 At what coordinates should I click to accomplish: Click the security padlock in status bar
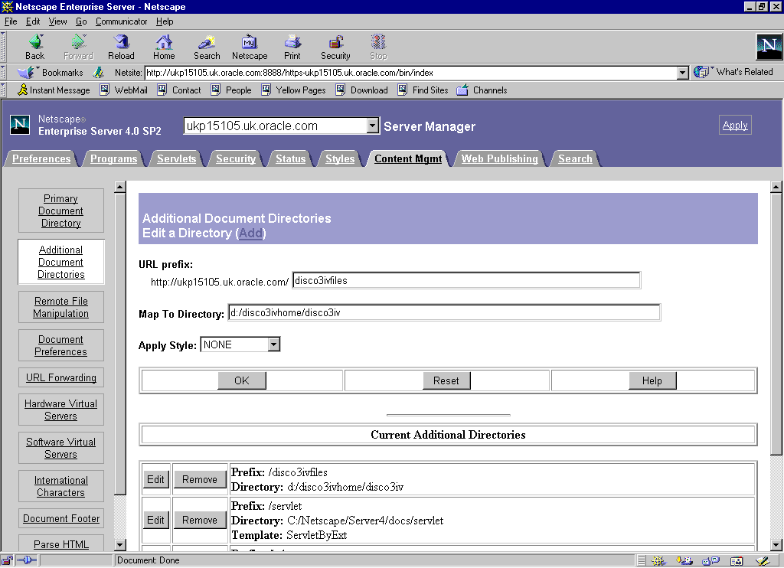click(x=7, y=560)
